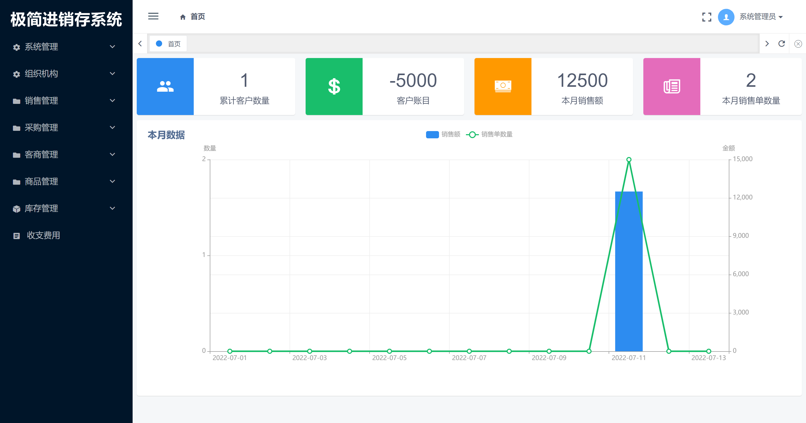The height and width of the screenshot is (423, 806).
Task: Click the refresh tab icon
Action: click(x=782, y=44)
